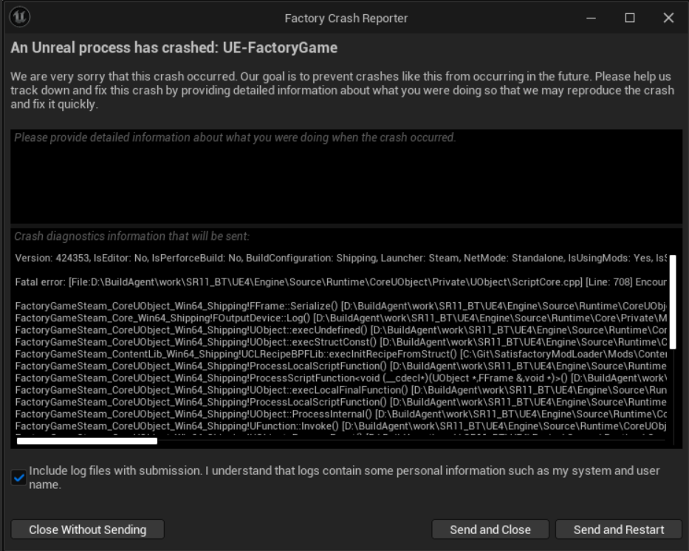Click the Unreal Engine logo icon

coord(20,17)
